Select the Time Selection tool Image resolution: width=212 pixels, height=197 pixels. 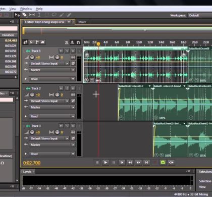click(39, 15)
